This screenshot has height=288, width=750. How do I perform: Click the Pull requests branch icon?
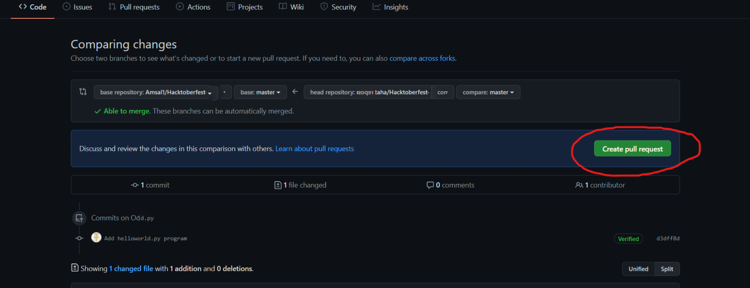click(x=112, y=7)
